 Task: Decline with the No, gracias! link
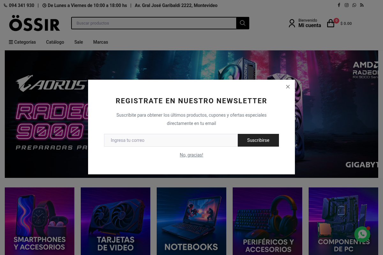(191, 155)
